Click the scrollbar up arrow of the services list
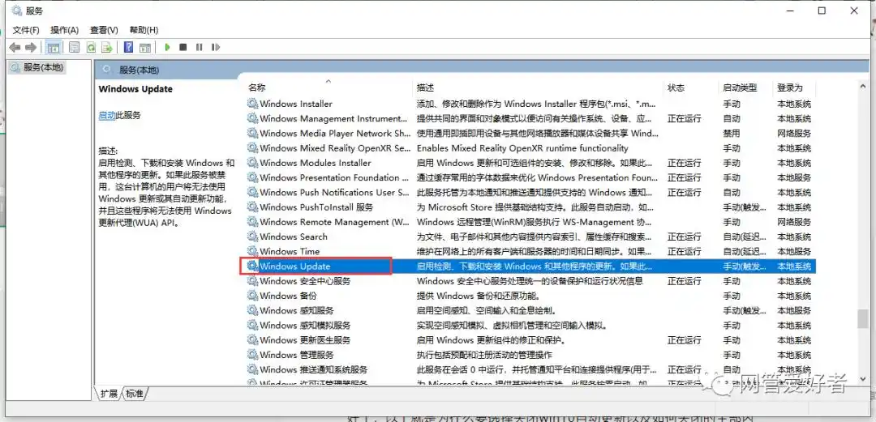This screenshot has height=422, width=876. tap(862, 85)
